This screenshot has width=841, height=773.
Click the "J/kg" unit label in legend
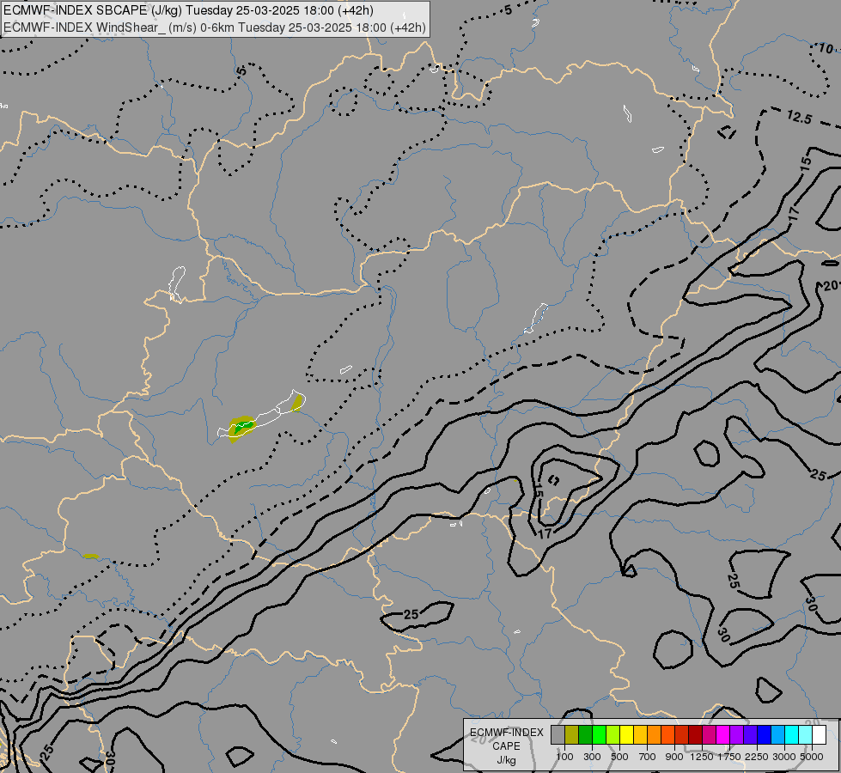tap(506, 761)
